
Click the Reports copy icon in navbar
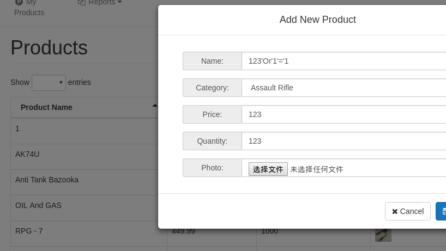(82, 3)
